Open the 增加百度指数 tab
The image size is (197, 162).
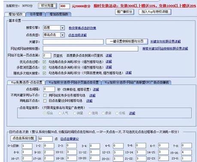tap(59, 14)
